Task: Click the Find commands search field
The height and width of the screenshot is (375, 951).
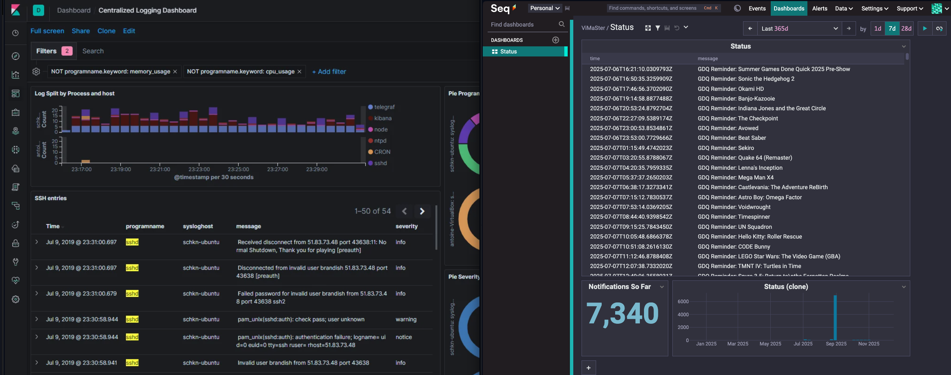Action: coord(652,8)
